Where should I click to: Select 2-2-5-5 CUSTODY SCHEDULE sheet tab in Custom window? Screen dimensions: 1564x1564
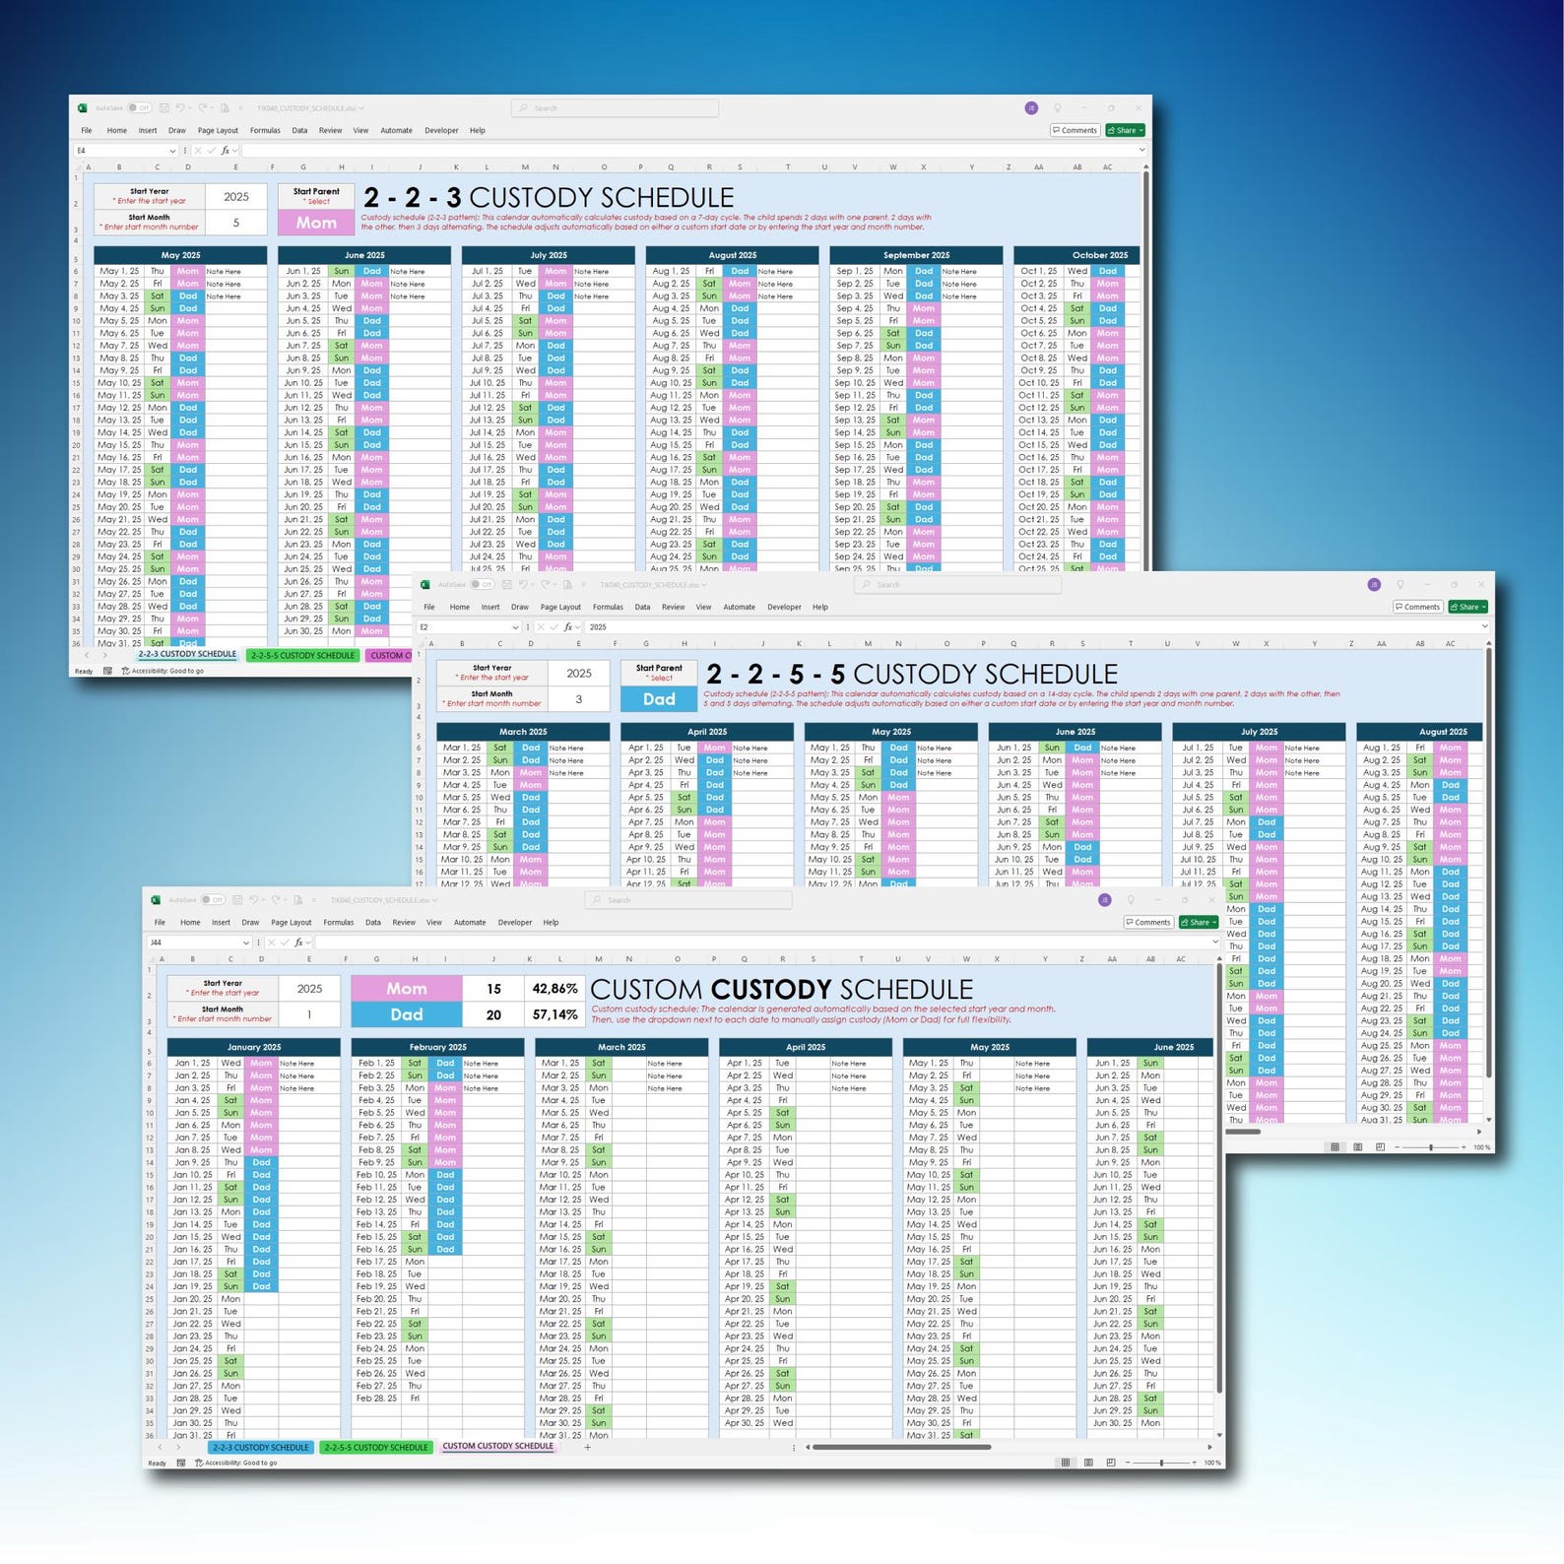coord(376,1448)
